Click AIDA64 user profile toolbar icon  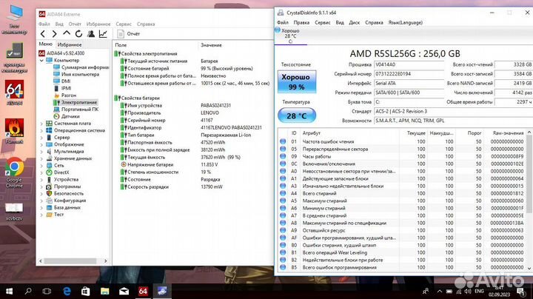tap(91, 33)
